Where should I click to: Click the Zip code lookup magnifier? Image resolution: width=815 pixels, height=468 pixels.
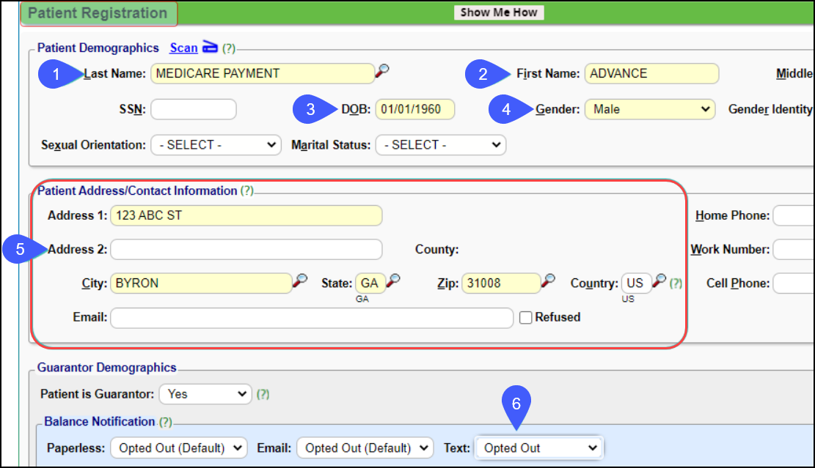click(548, 281)
